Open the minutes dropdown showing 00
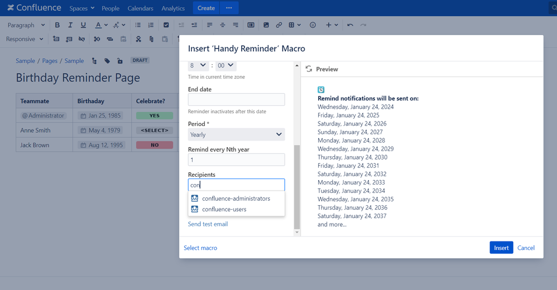The image size is (557, 290). pos(225,65)
